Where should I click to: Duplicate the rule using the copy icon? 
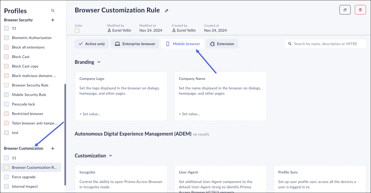point(345,10)
